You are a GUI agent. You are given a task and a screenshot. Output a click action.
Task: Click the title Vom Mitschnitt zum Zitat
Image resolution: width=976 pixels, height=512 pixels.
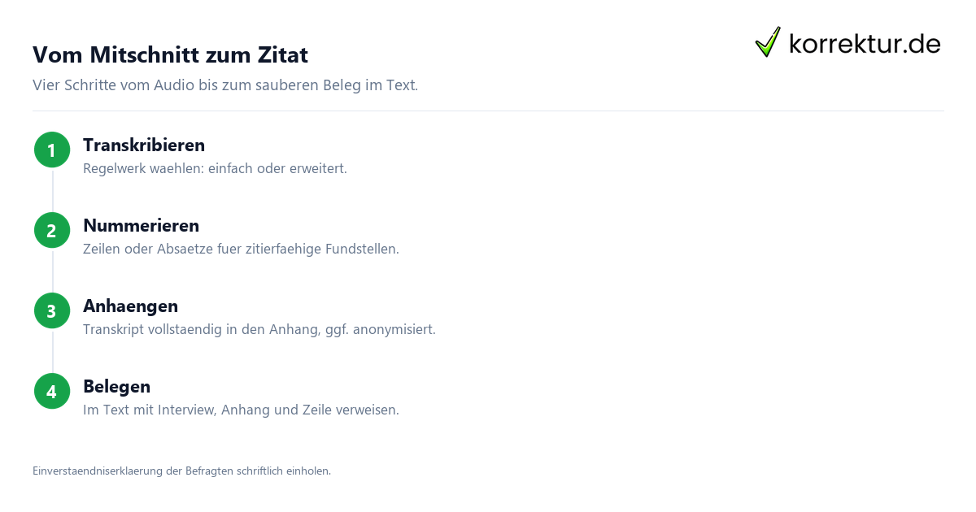coord(170,55)
